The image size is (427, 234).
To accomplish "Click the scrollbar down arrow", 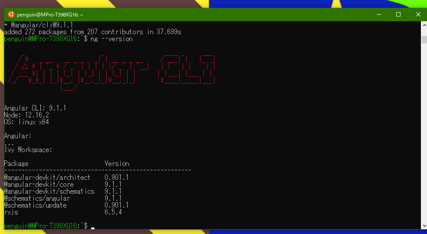I will point(424,226).
